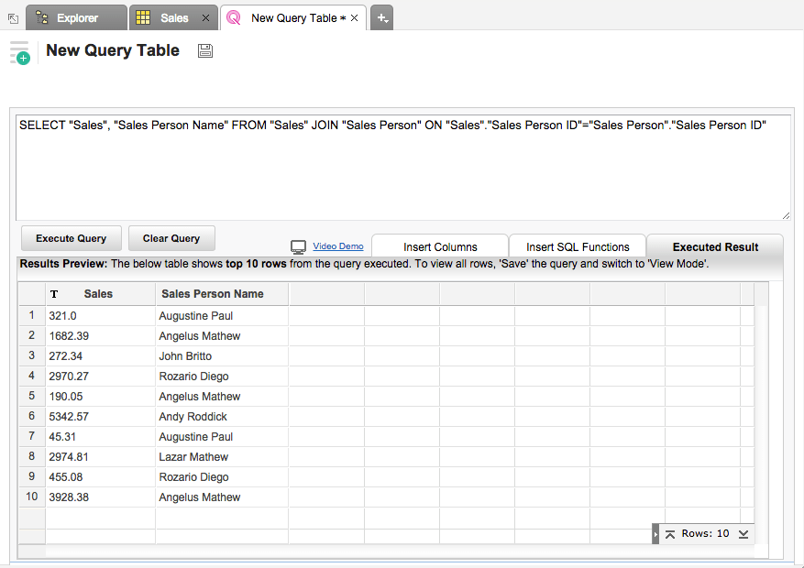Open the Video Demo link

tap(337, 246)
